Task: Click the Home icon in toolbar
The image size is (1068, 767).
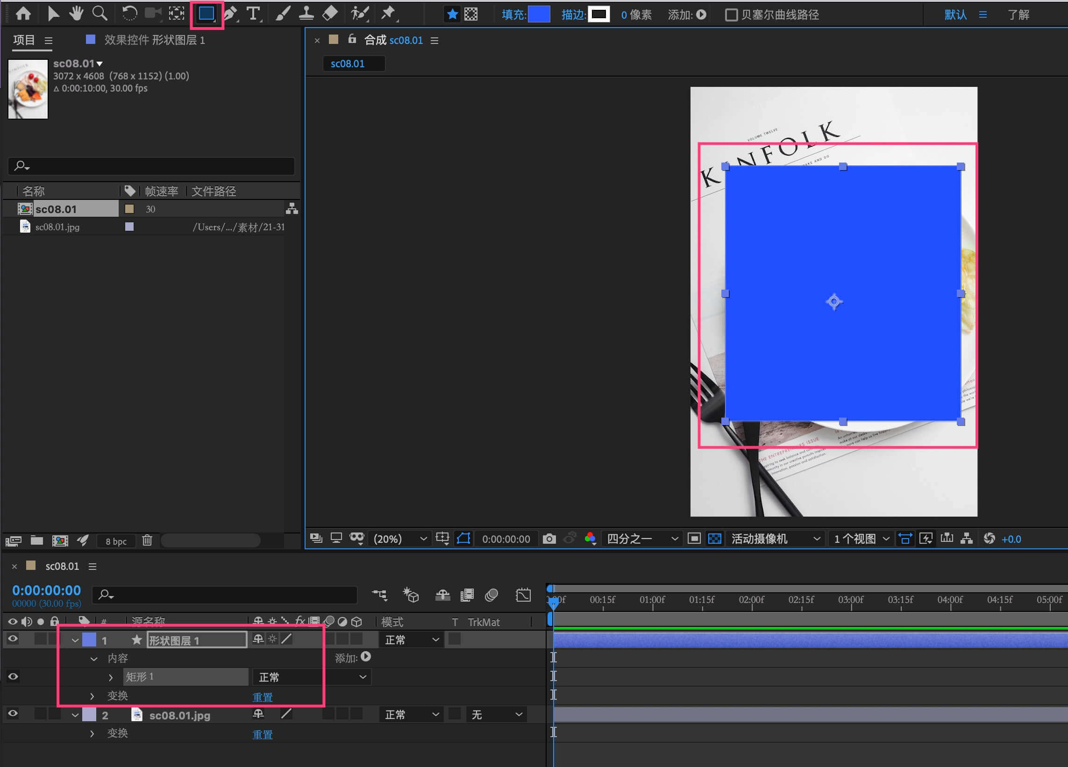Action: point(23,14)
